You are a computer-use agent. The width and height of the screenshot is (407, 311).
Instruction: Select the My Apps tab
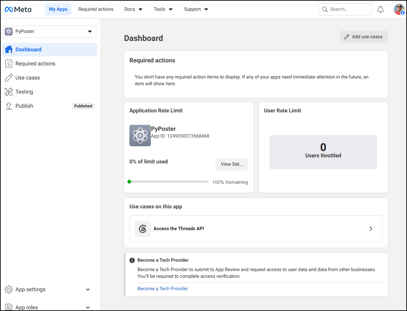click(x=58, y=9)
